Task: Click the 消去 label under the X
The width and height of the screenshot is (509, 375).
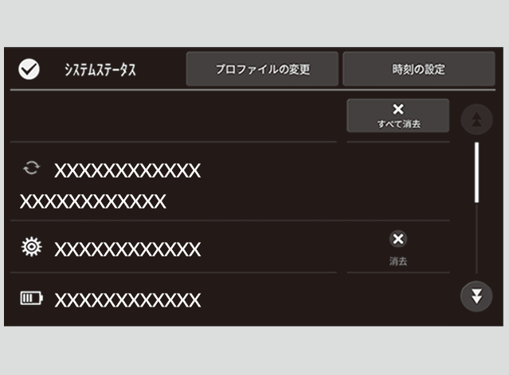Action: click(398, 261)
